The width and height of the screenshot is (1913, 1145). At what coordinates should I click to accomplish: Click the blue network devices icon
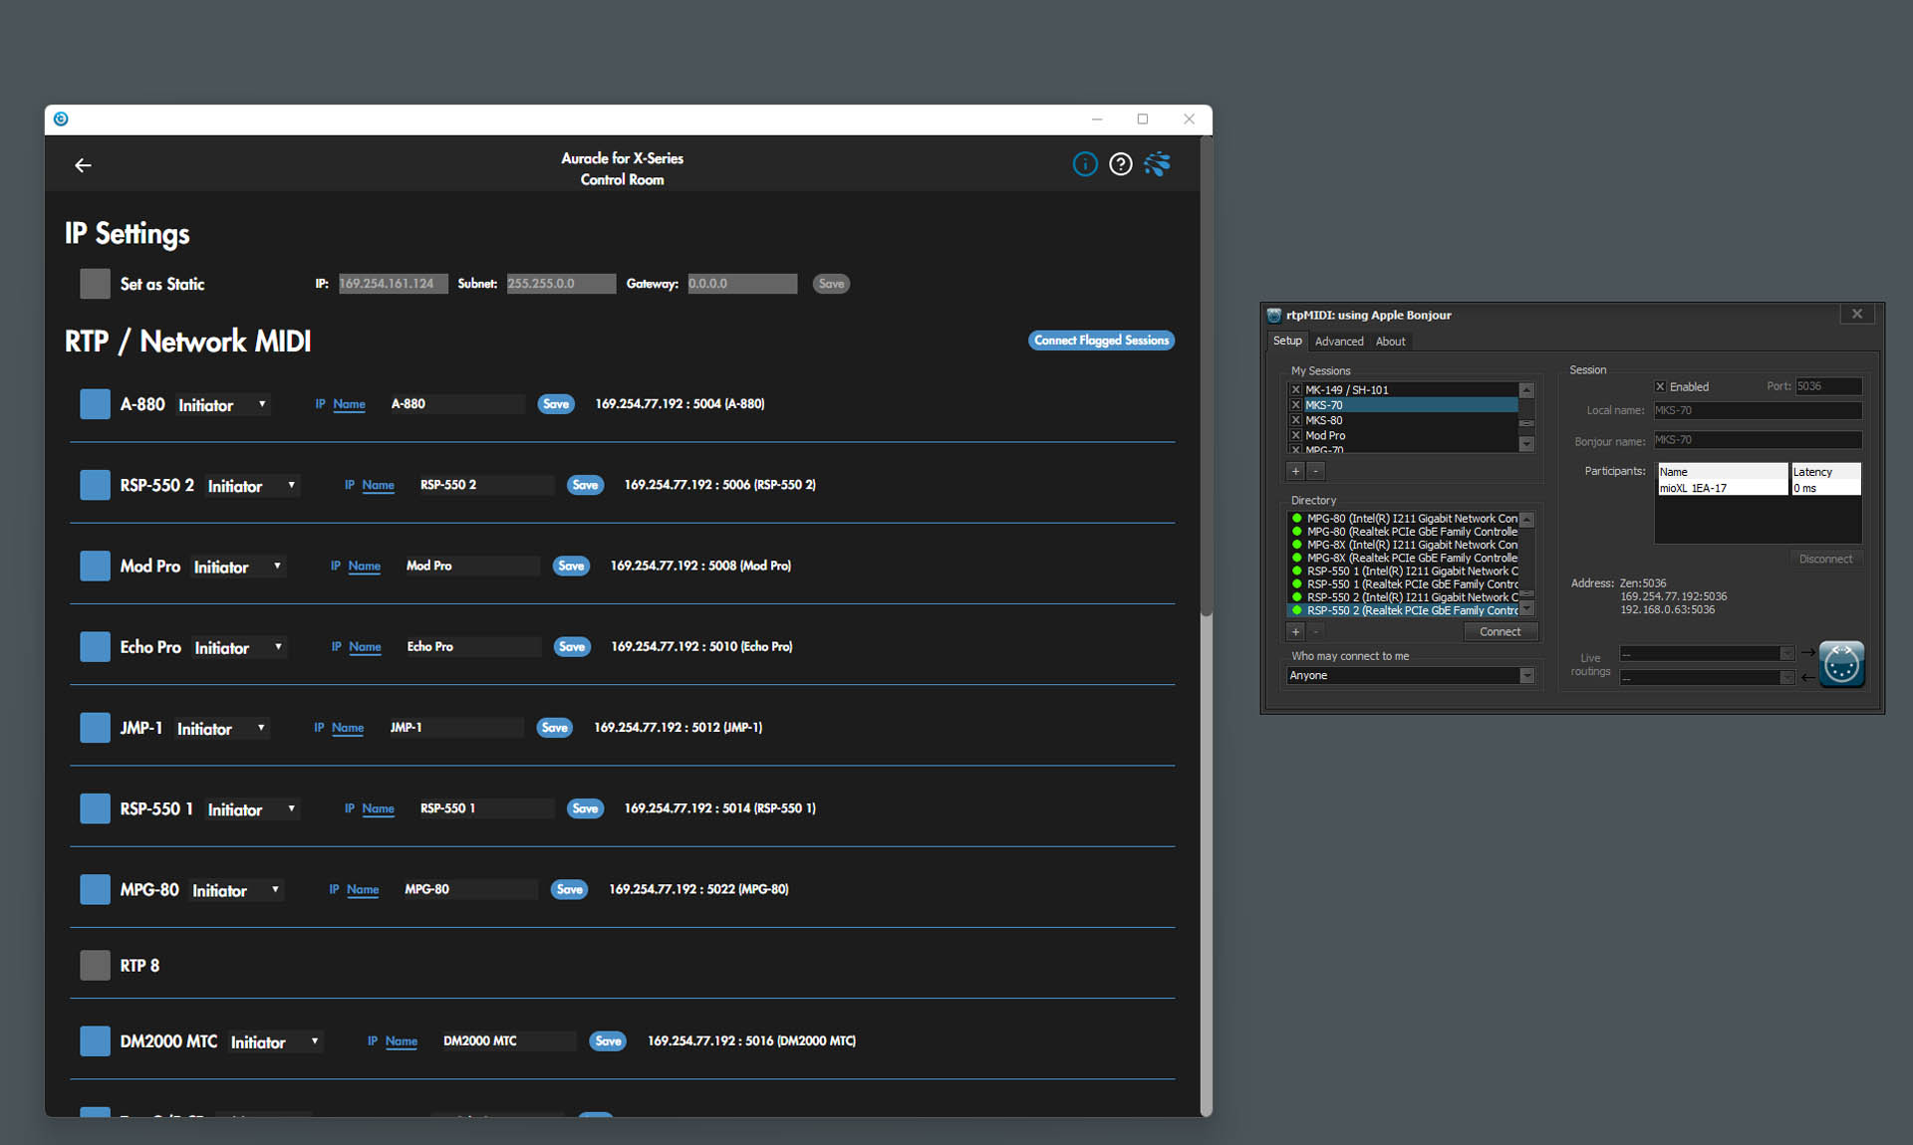pos(1157,164)
